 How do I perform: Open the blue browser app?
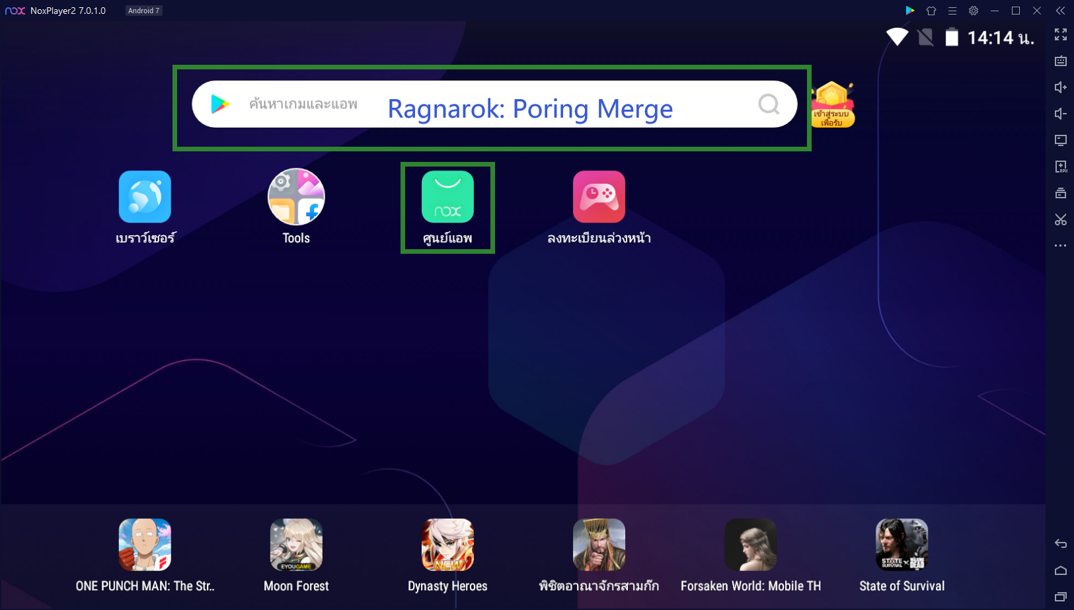coord(145,198)
